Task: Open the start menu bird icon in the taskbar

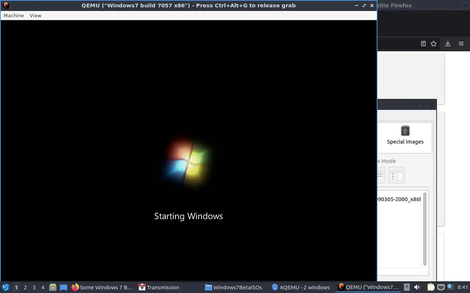Action: click(x=6, y=287)
